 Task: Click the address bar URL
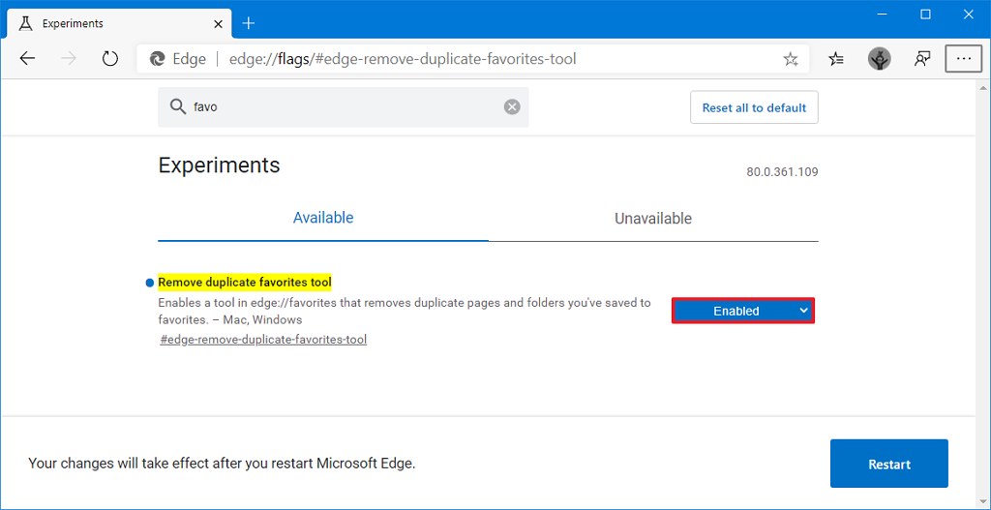click(403, 59)
